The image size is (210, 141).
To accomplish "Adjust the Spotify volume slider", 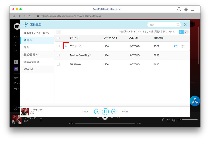I will (x=190, y=119).
